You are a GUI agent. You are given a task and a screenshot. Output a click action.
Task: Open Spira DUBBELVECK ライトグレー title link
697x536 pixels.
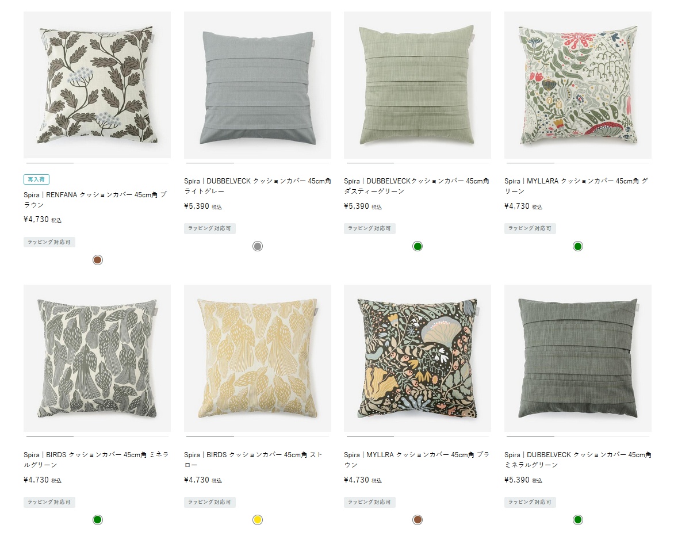click(258, 186)
